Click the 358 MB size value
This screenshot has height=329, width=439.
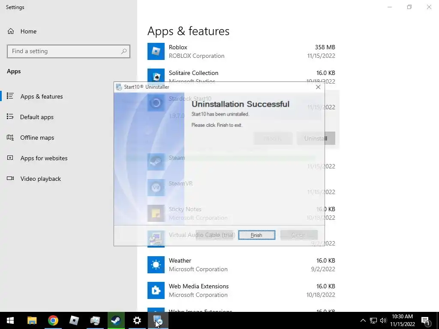[x=325, y=47]
